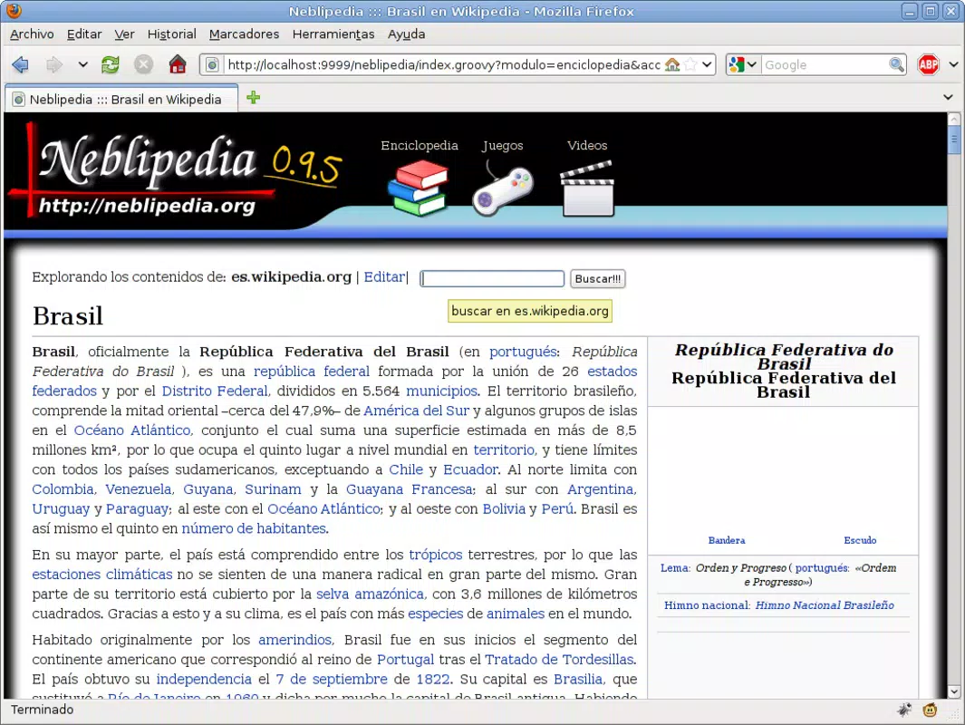Go back with the Back arrow

[x=20, y=64]
